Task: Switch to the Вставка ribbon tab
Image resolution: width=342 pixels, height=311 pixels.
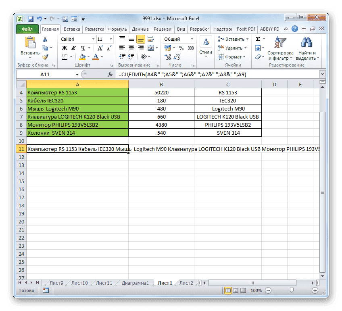Action: [x=72, y=29]
